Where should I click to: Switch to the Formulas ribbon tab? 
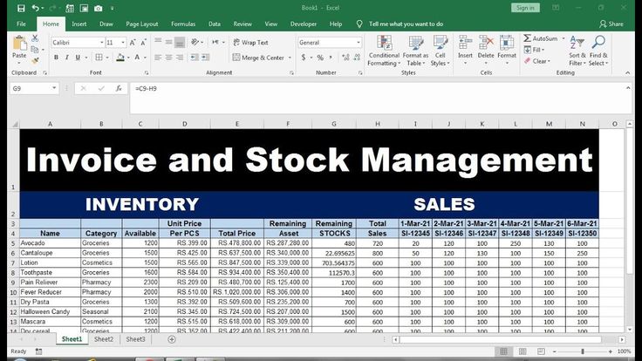pos(183,24)
